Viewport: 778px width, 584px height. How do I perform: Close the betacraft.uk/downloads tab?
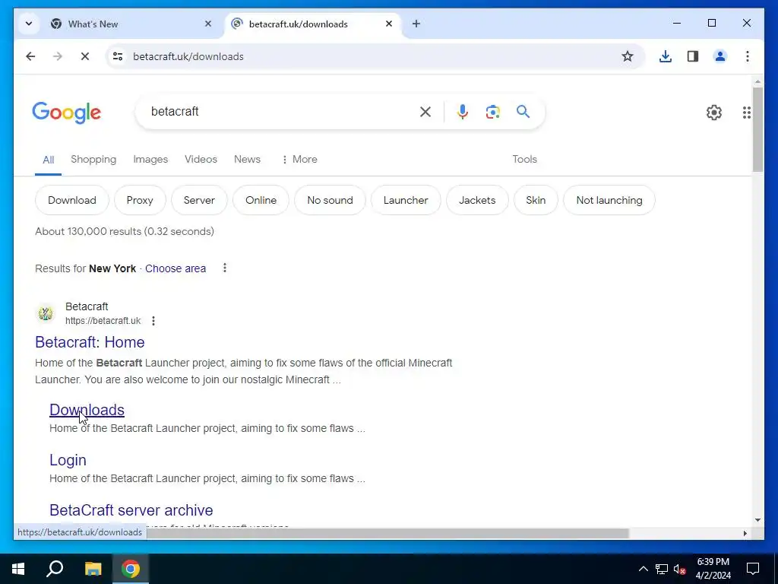(x=389, y=24)
